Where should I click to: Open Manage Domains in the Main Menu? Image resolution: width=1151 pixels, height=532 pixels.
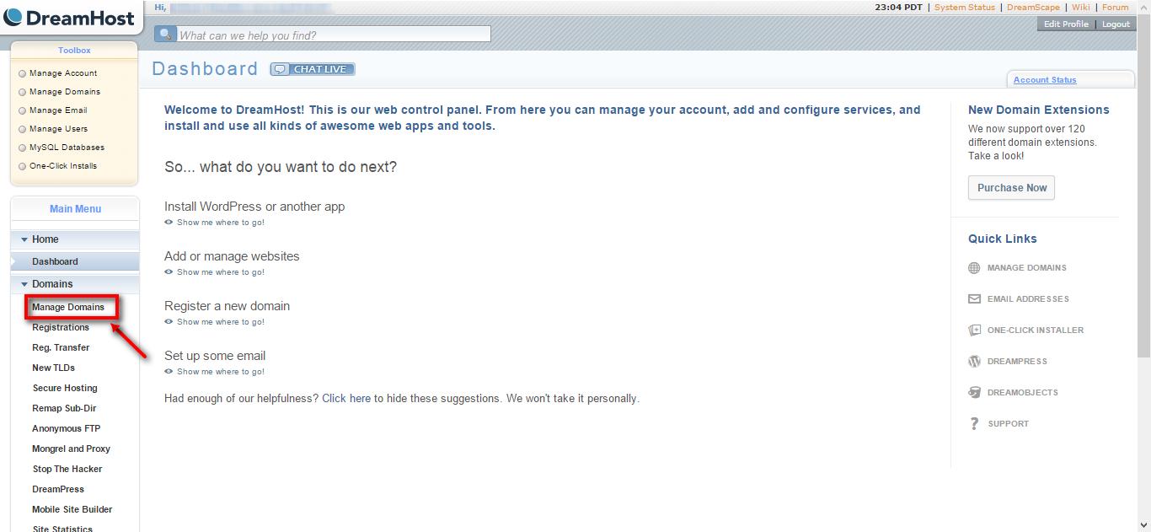[x=68, y=307]
